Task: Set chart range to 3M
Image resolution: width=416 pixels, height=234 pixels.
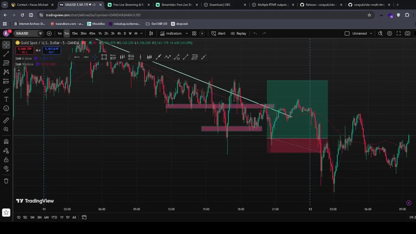Action: 39,217
